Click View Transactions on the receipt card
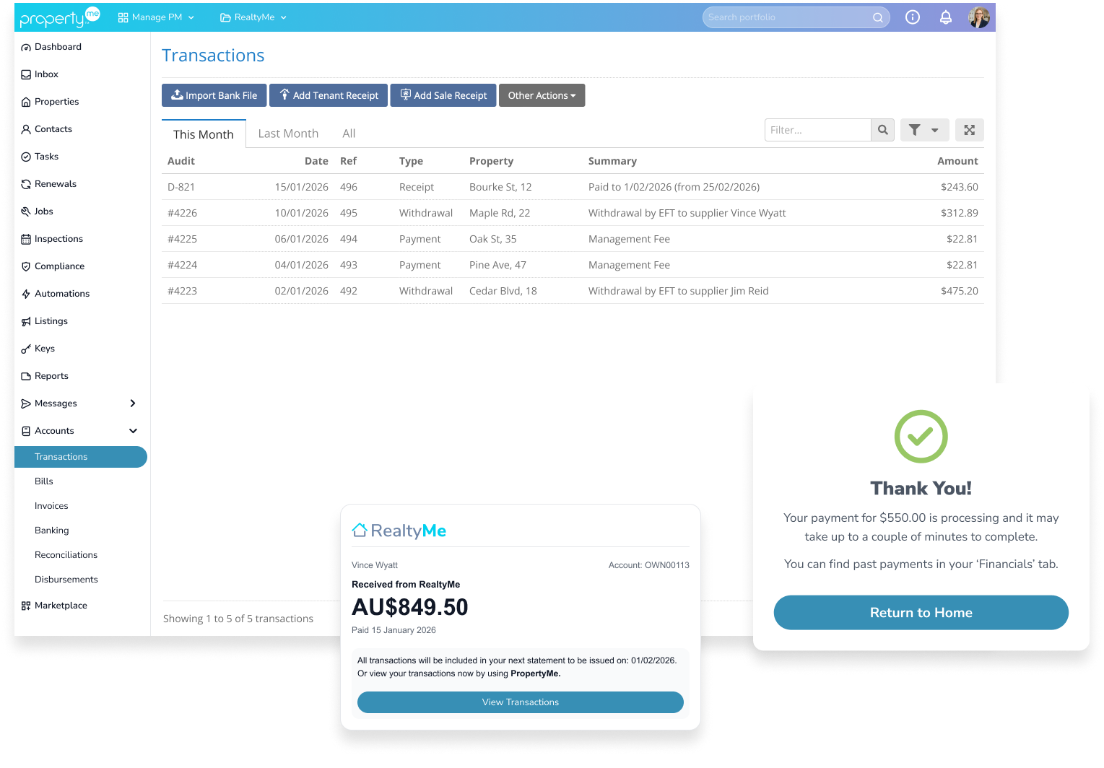This screenshot has height=768, width=1104. click(520, 702)
